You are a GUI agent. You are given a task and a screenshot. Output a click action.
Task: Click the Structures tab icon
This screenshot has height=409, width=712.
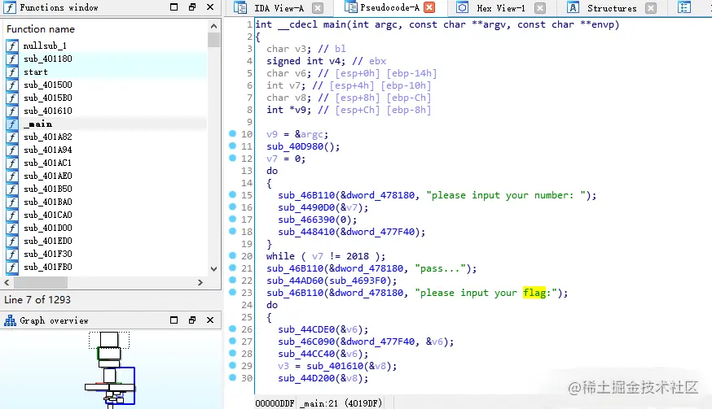pyautogui.click(x=573, y=7)
